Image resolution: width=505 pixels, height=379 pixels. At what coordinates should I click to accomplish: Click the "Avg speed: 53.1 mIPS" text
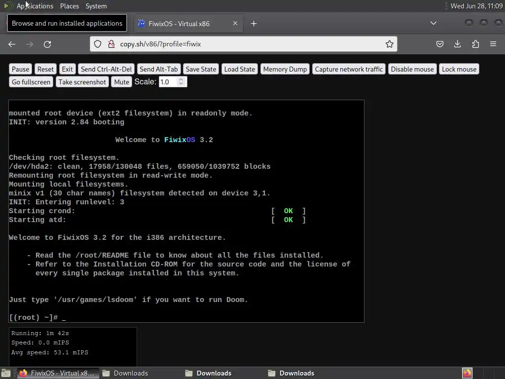click(x=50, y=352)
